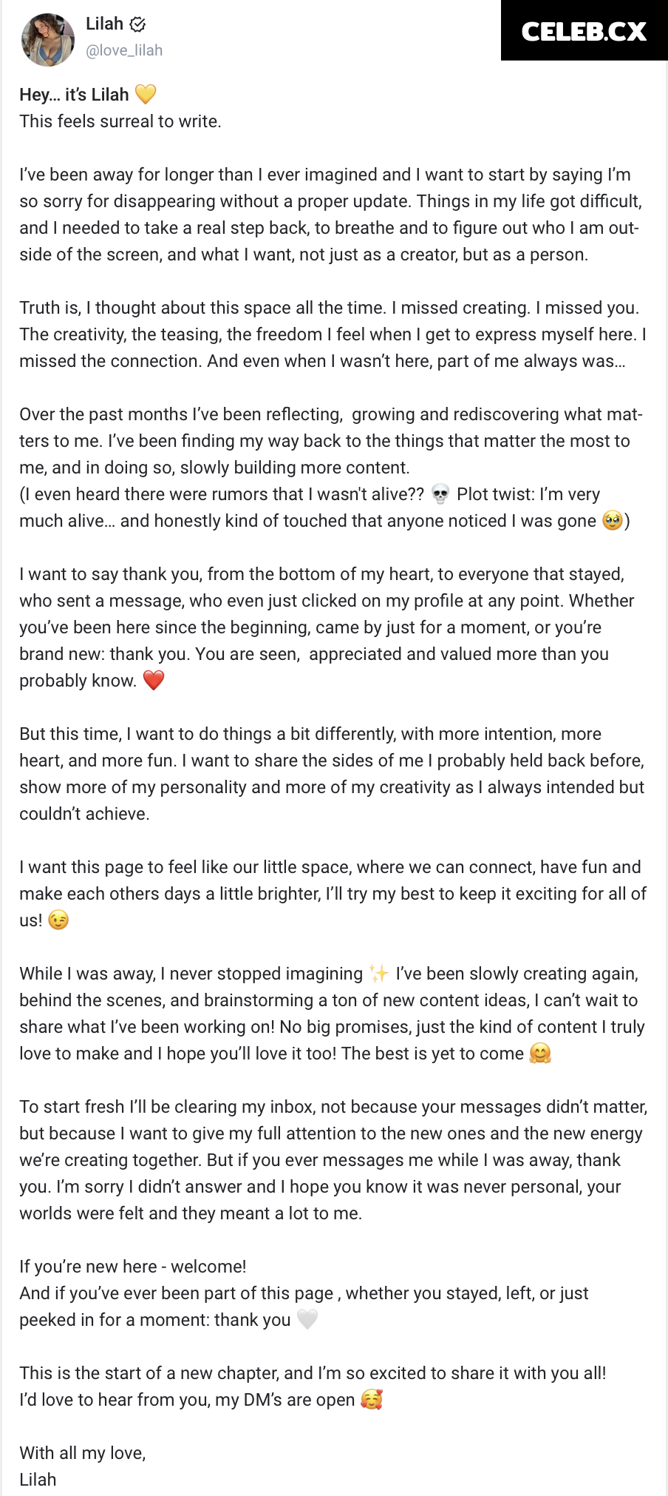Click the teary-eyed emoji after 'was gone'
This screenshot has height=1496, width=668.
tap(613, 520)
